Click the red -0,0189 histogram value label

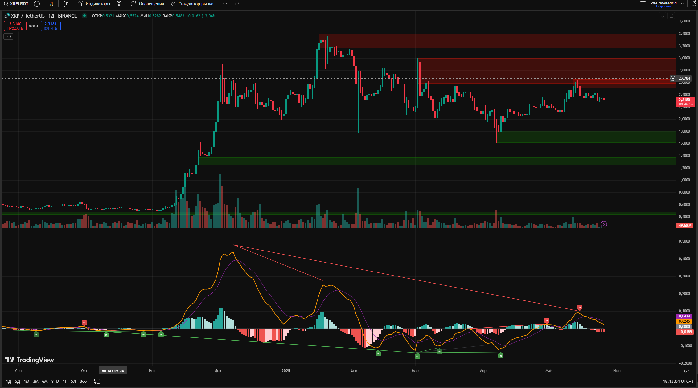coord(684,332)
